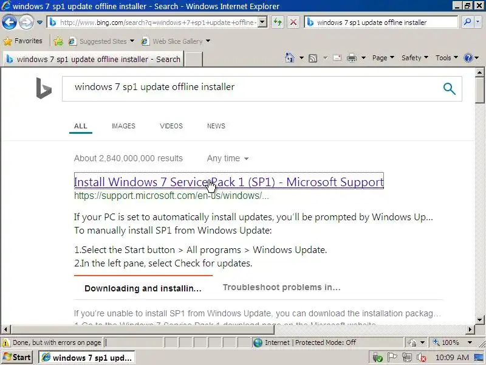Screen dimensions: 486x365
Task: Click the 10:09 AM taskbar clock
Action: pos(452,358)
